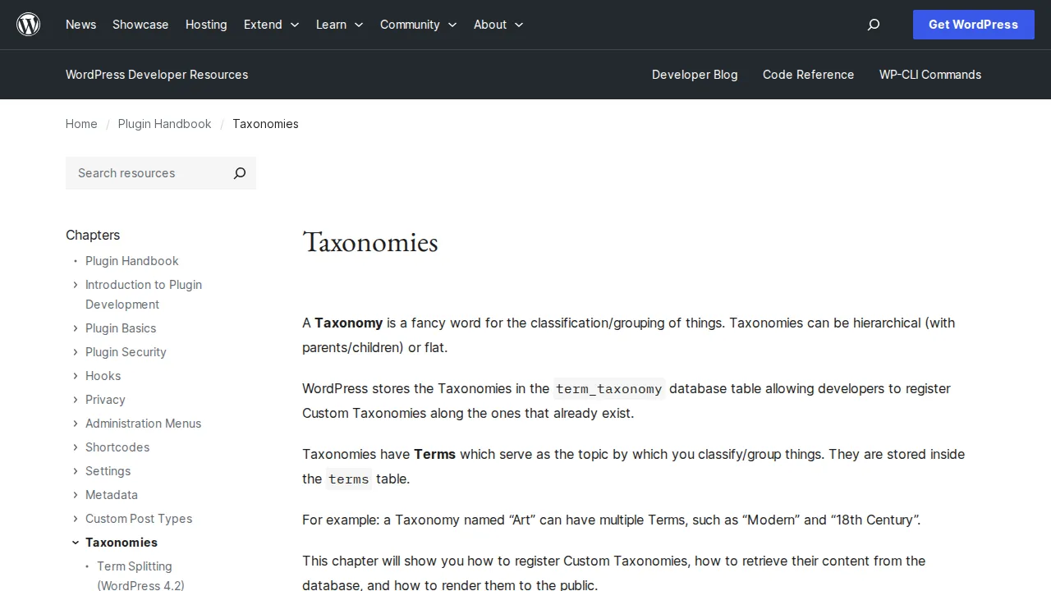The image size is (1051, 591).
Task: Expand the Custom Post Types chapter
Action: coord(76,519)
